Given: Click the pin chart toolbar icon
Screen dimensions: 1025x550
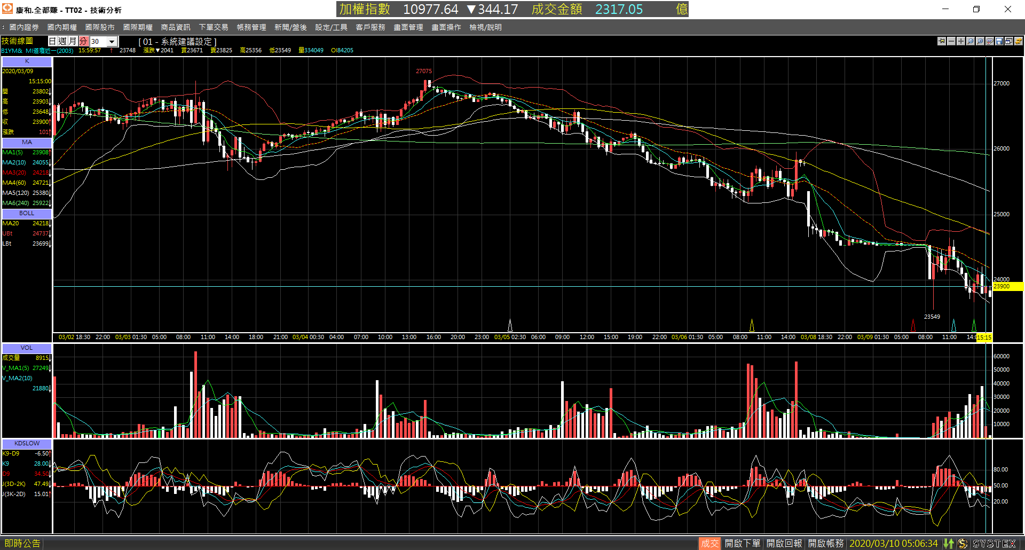Looking at the screenshot, I should (942, 41).
